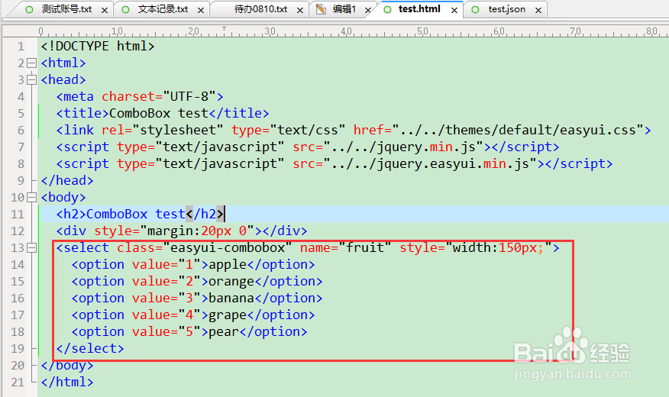This screenshot has width=669, height=397.
Task: Click the apple option text
Action: coord(228,265)
